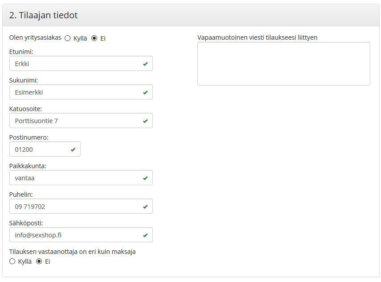Screen dimensions: 381x282
Task: Focus the Katuosoite field with Porttisuontie 7
Action: click(x=76, y=121)
